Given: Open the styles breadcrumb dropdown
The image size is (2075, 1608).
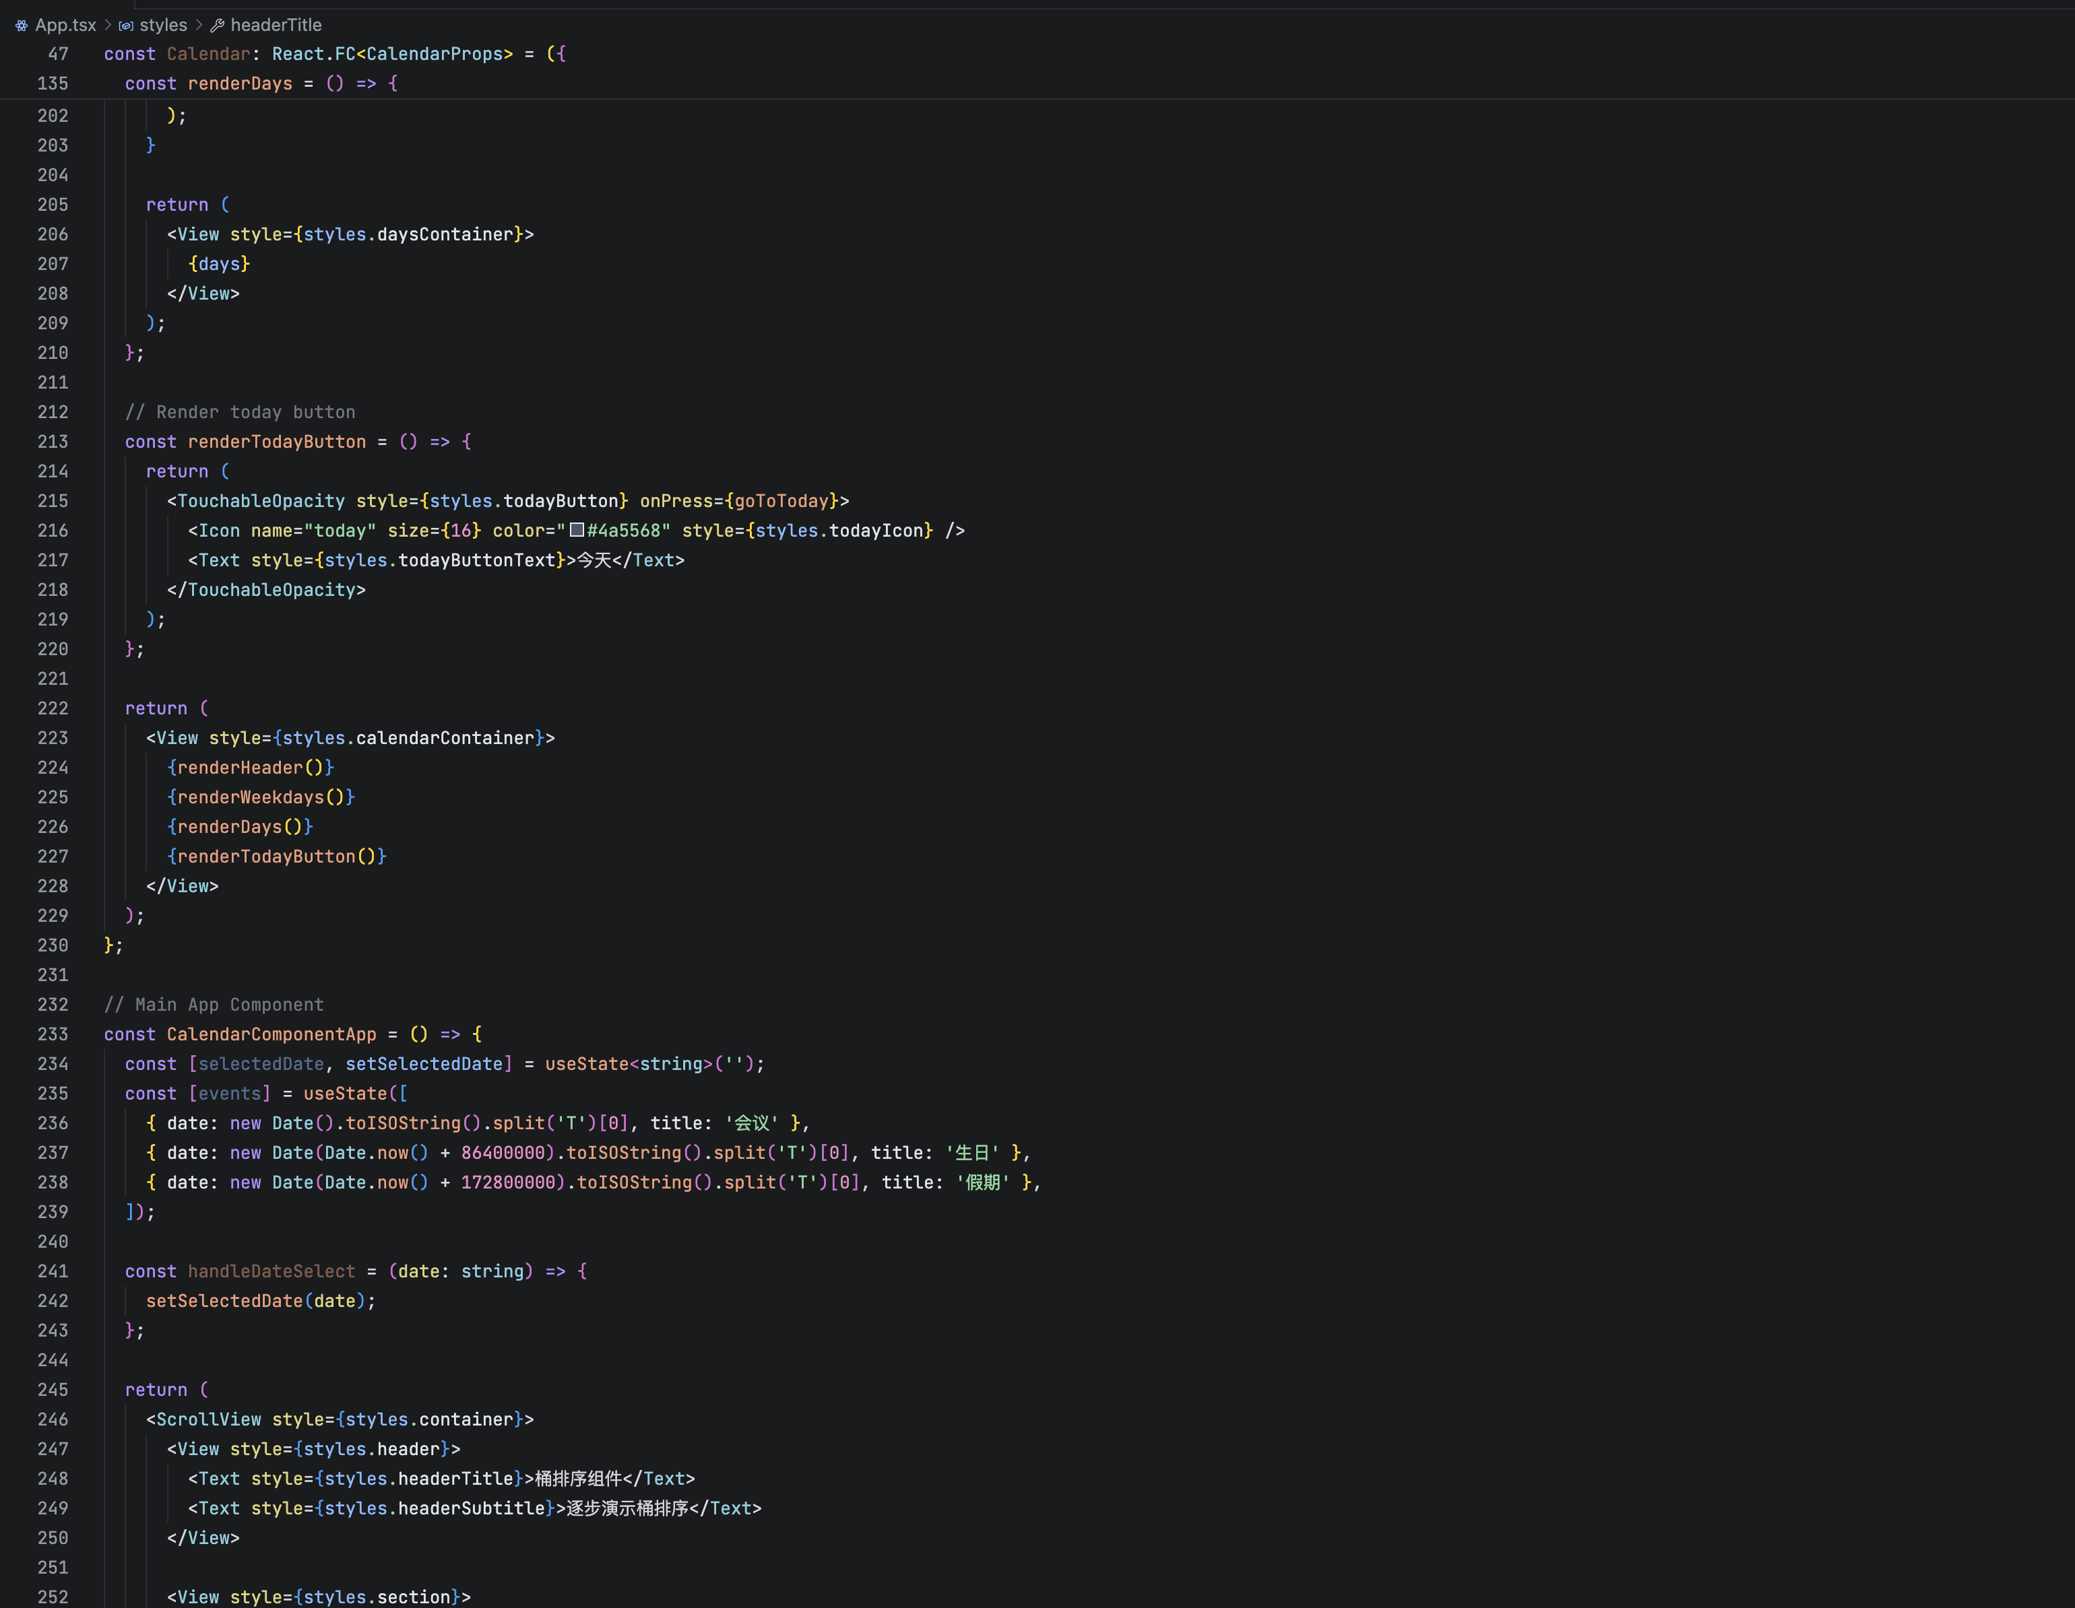Looking at the screenshot, I should (162, 26).
